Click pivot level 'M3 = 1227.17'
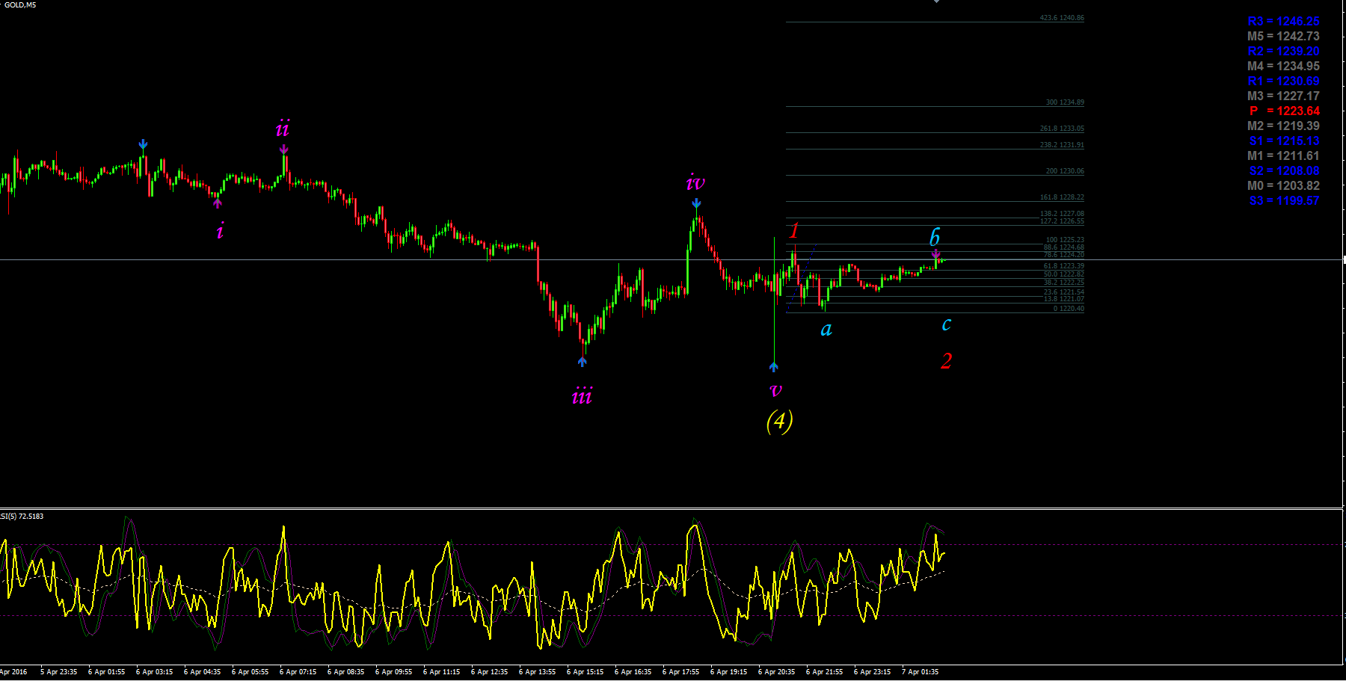 (1283, 96)
